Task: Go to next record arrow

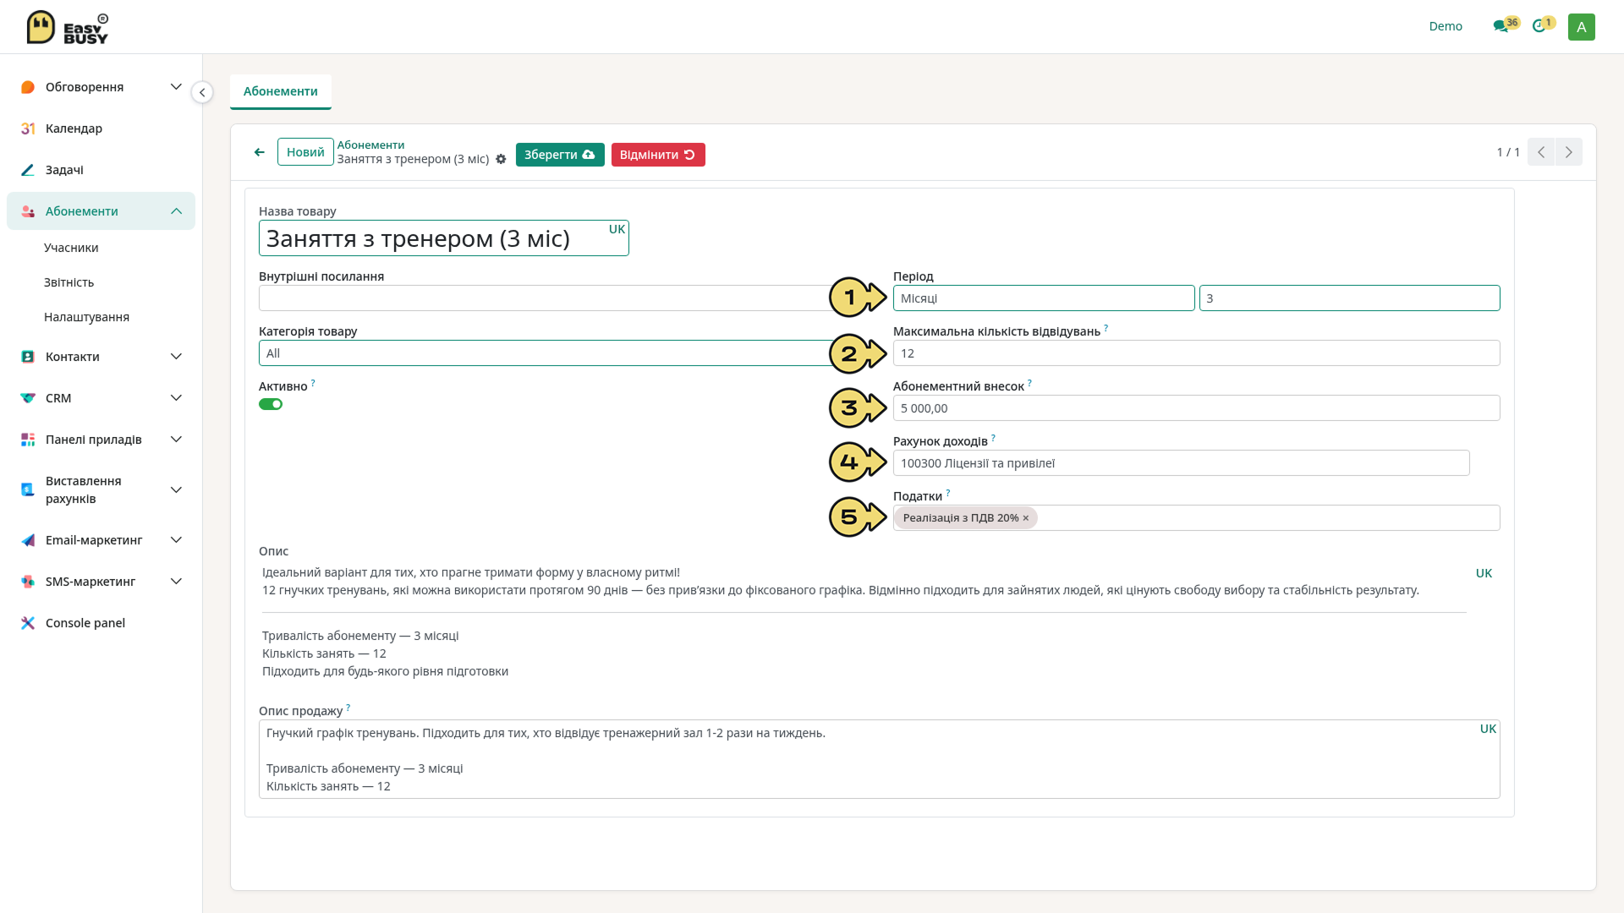Action: 1569,152
